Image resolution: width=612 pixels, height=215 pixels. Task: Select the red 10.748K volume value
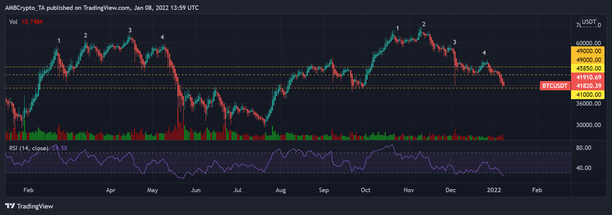[32, 22]
